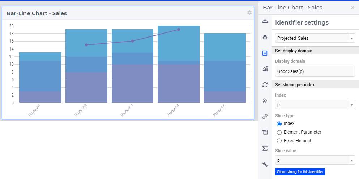Click line data point above Product-2

point(86,45)
